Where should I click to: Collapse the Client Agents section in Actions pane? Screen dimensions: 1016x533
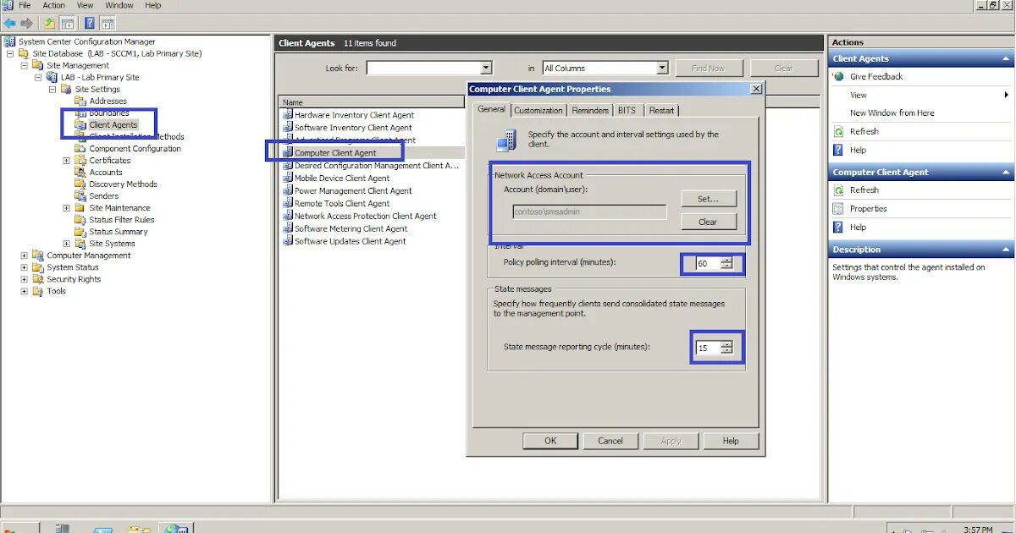pos(1006,58)
